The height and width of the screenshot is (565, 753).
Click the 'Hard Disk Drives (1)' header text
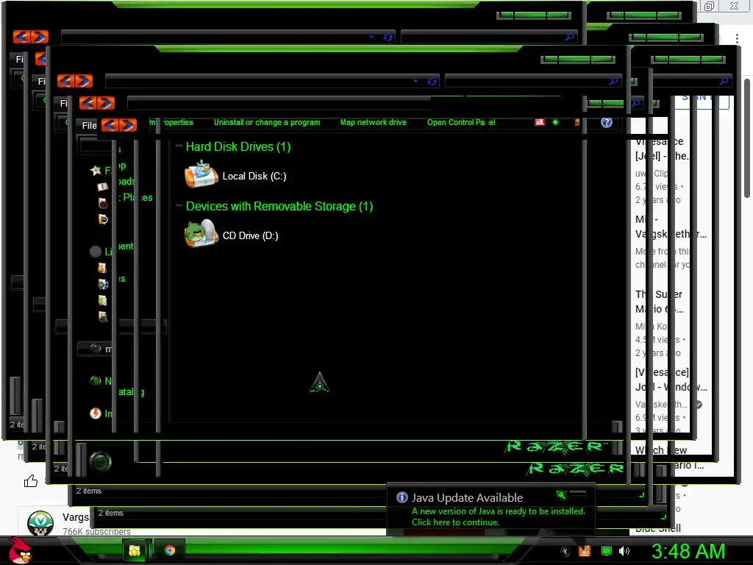(x=238, y=146)
